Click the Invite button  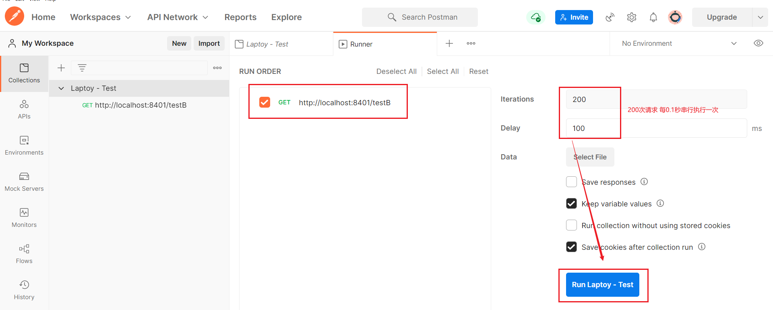(x=574, y=17)
